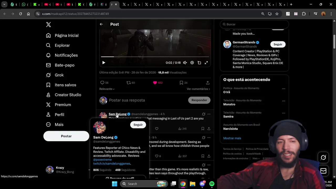Open Chrome extensions puzzle icon

304,14
